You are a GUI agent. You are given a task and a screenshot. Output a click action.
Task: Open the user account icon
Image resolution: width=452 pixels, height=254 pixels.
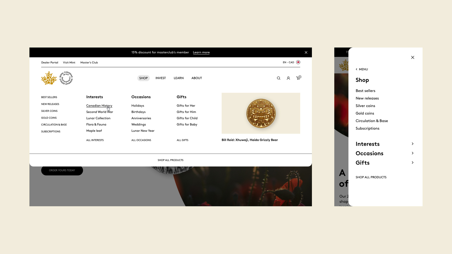click(288, 78)
